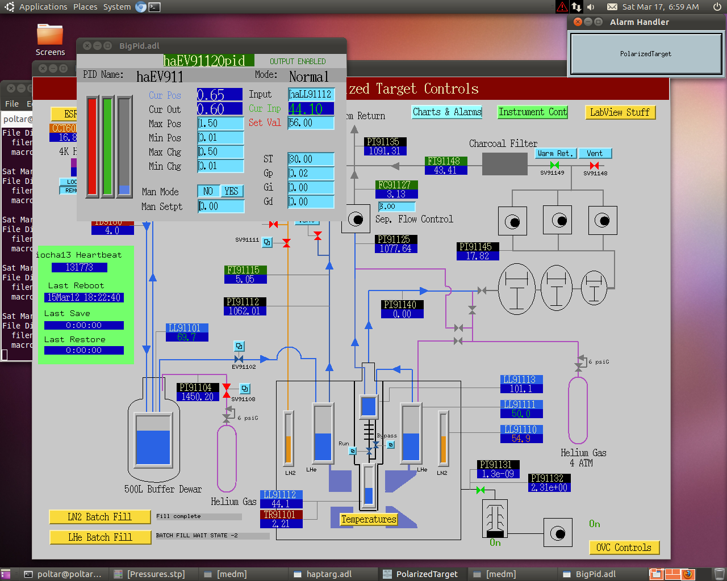Viewport: 727px width, 581px height.
Task: Set Man Mode to NO
Action: tap(208, 191)
